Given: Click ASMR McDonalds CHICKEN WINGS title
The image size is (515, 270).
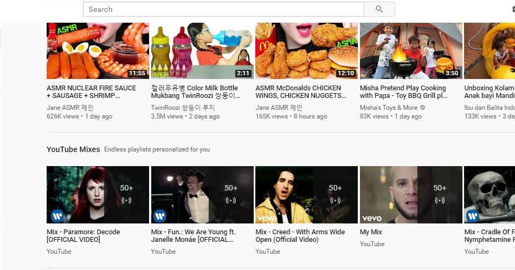Looking at the screenshot, I should tap(301, 92).
